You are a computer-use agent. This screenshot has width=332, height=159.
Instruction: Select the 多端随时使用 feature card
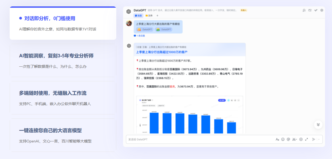63,98
